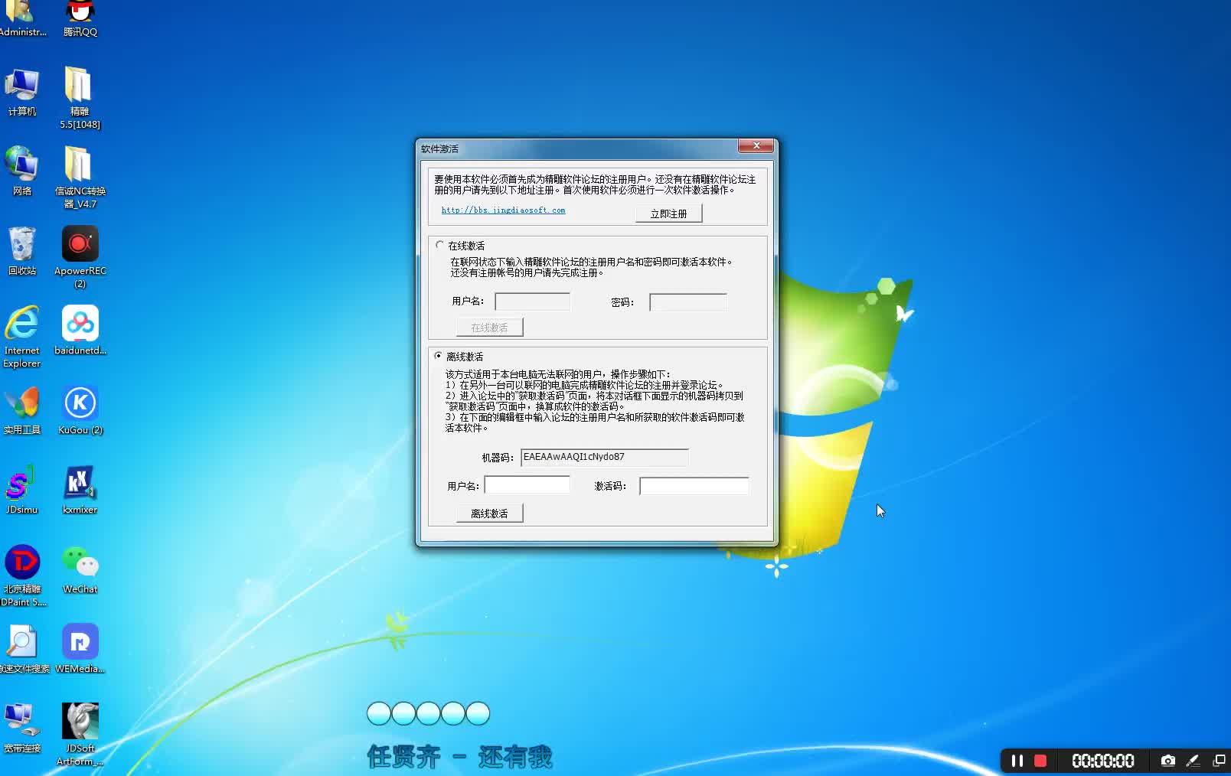Image resolution: width=1231 pixels, height=776 pixels.
Task: Open the recorder annotation pen tool
Action: click(1193, 761)
